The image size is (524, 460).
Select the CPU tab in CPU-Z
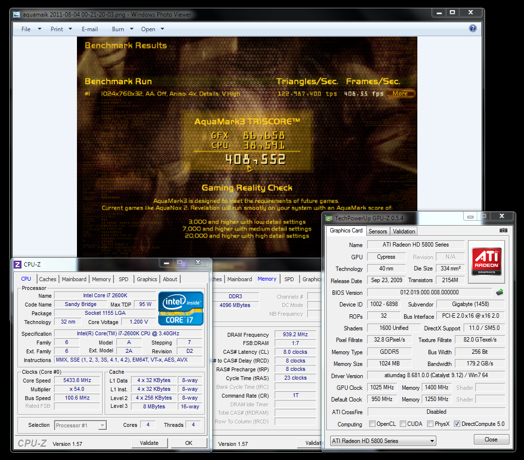pos(26,279)
